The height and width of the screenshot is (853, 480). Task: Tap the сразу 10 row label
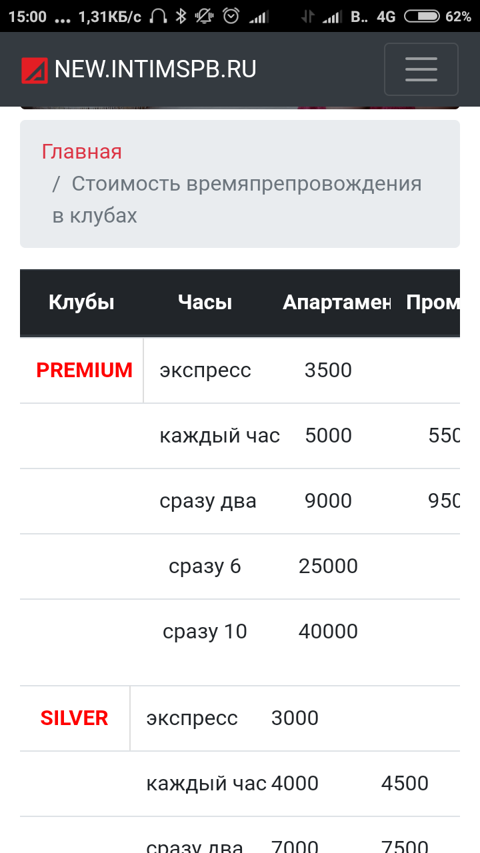click(205, 631)
